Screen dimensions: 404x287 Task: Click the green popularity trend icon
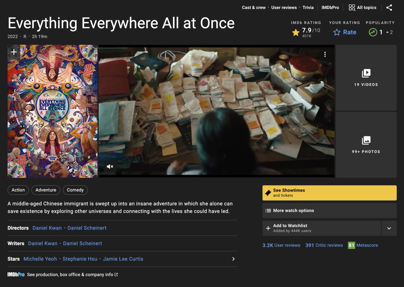[373, 32]
